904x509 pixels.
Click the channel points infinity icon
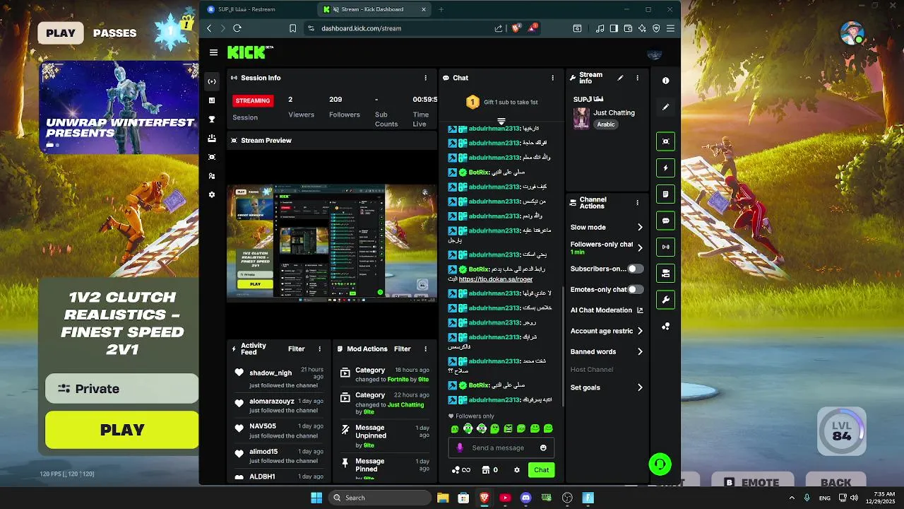(x=461, y=470)
